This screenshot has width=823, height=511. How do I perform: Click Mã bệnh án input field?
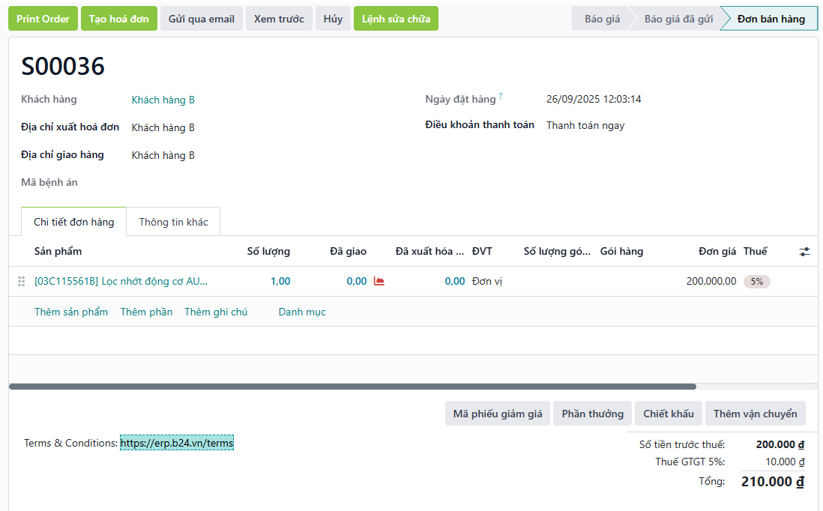pyautogui.click(x=262, y=183)
